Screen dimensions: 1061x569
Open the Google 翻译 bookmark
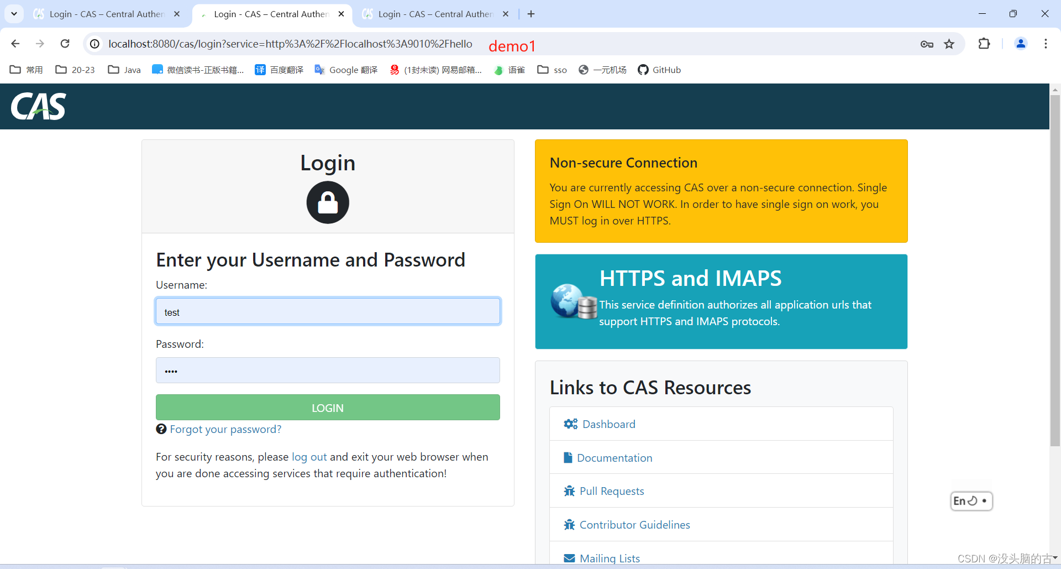point(346,70)
